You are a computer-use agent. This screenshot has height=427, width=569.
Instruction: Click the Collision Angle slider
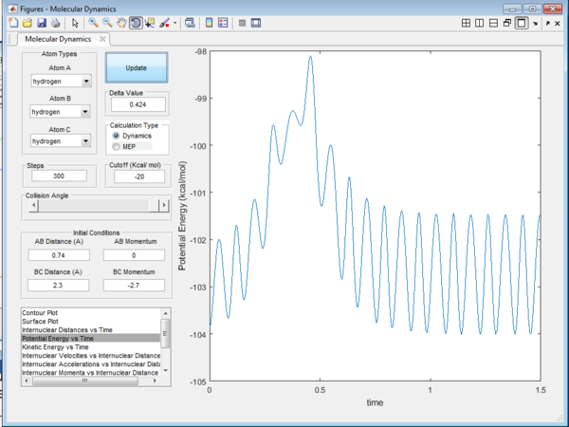[95, 205]
